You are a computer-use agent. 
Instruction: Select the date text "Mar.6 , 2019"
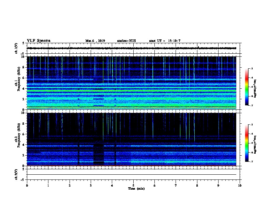tap(95, 41)
